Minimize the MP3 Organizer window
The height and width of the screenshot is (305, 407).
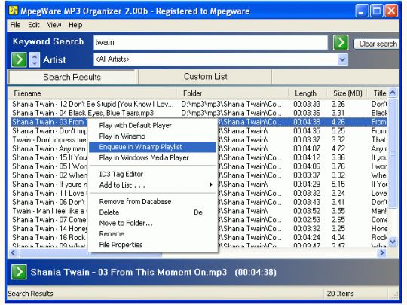361,11
